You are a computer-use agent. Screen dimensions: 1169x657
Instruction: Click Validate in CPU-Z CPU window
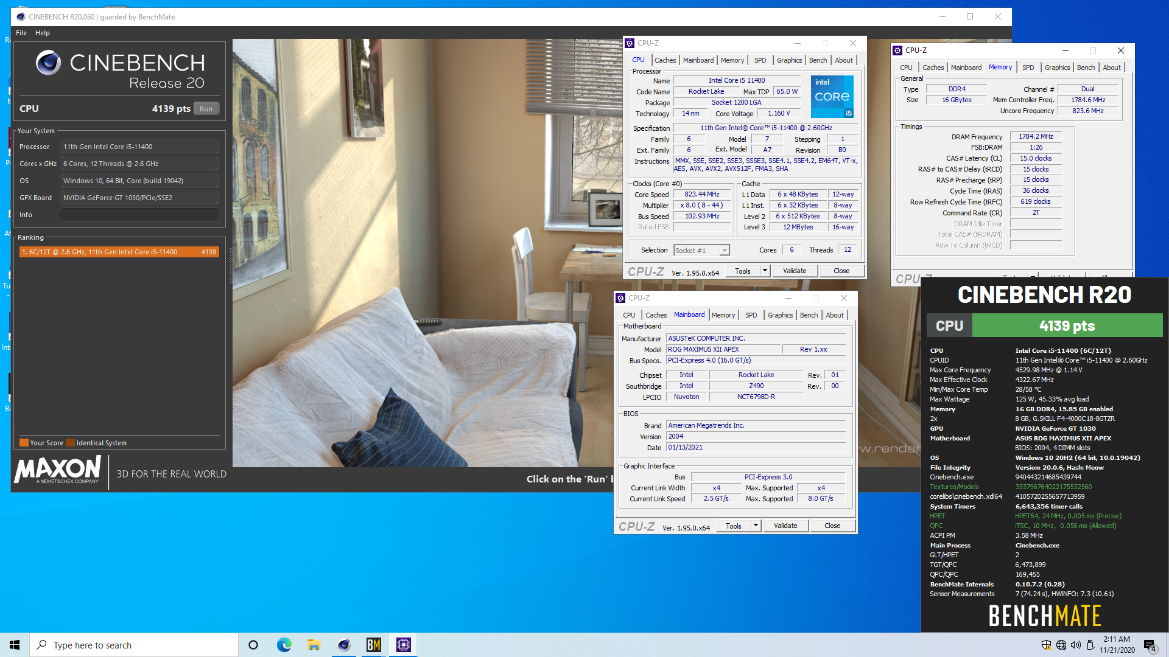click(795, 271)
